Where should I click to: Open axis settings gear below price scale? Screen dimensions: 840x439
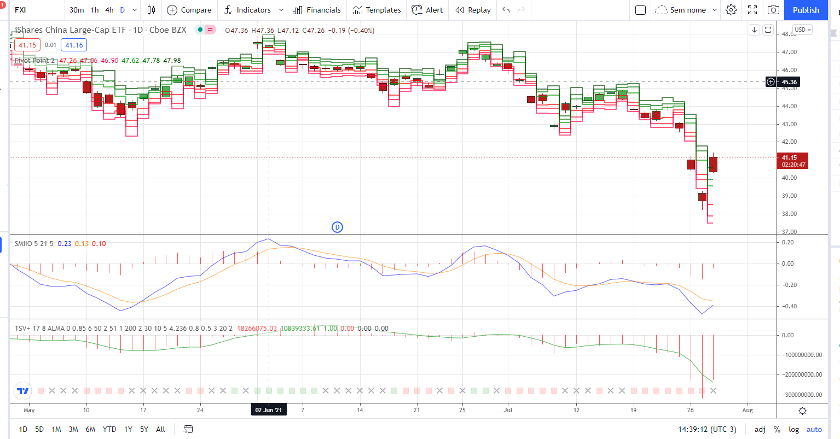[802, 411]
